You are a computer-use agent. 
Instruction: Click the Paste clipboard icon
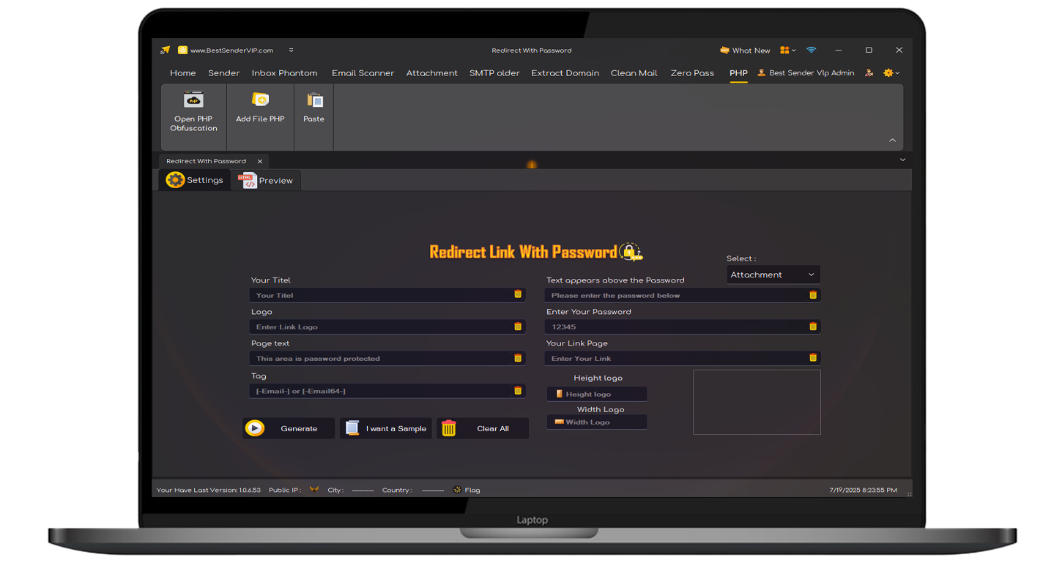pos(314,100)
